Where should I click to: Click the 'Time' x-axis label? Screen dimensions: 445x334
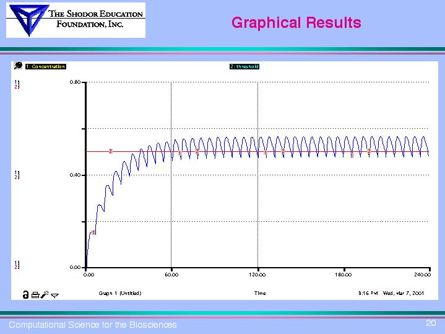(260, 293)
